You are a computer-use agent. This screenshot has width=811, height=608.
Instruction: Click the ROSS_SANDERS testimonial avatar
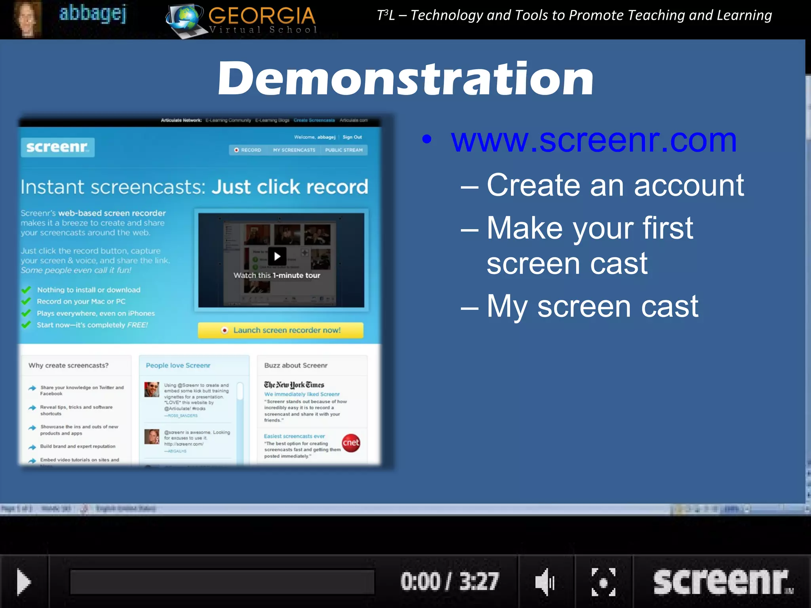pyautogui.click(x=152, y=389)
